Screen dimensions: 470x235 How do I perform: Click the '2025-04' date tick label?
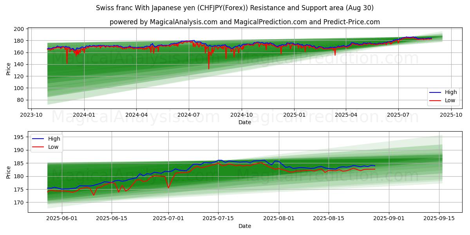tap(346, 115)
